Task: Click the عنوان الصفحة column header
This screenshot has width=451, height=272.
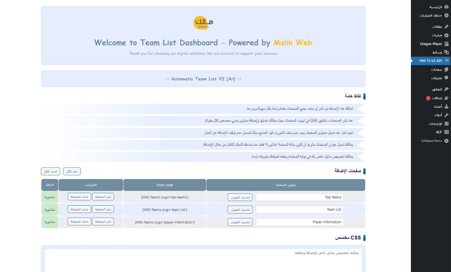Action: click(x=286, y=185)
